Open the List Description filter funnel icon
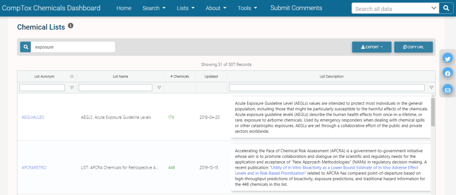456x195 pixels. pos(431,88)
